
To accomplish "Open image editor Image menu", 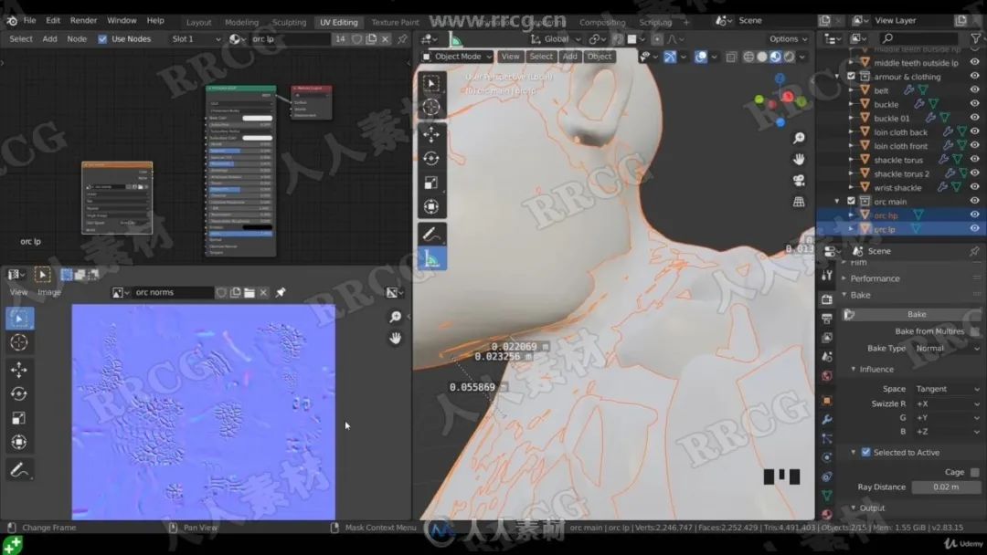I will [49, 292].
